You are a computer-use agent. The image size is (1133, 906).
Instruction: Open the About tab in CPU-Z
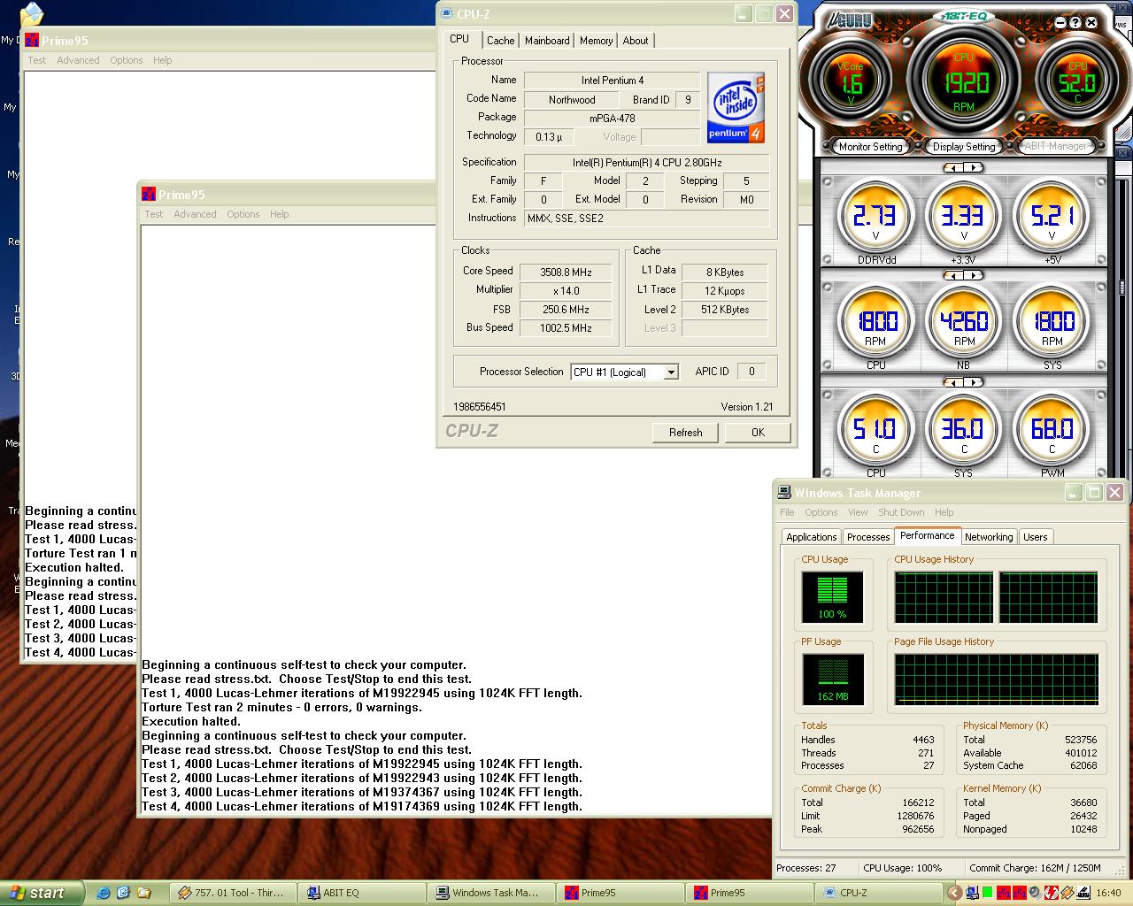pos(636,41)
